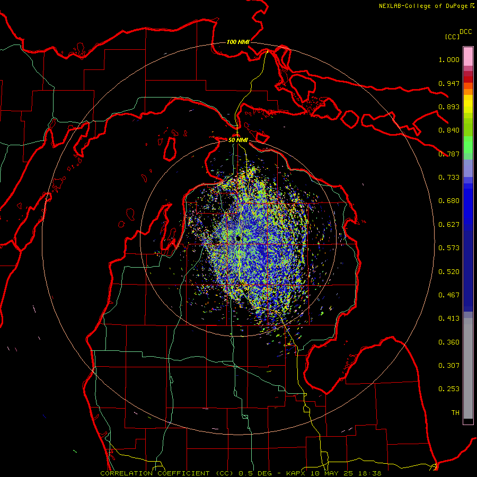Click the 50 NMI range ring label
This screenshot has width=477, height=477.
pyautogui.click(x=238, y=140)
